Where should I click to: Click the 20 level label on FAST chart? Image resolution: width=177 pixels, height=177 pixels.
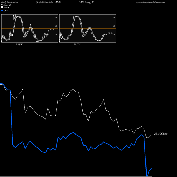coord(56,34)
